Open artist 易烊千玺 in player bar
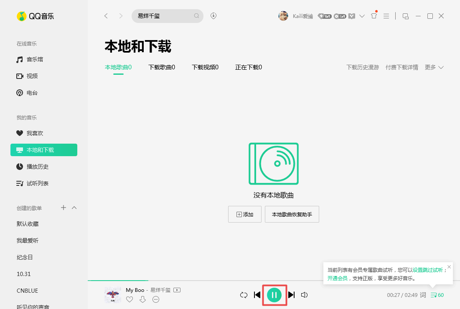Viewport: 460px width, 309px height. tap(160, 290)
